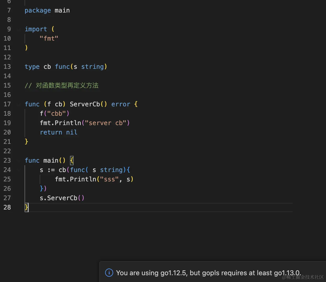
Task: Click 's.ServerCb()' call on line 27
Action: click(x=62, y=198)
